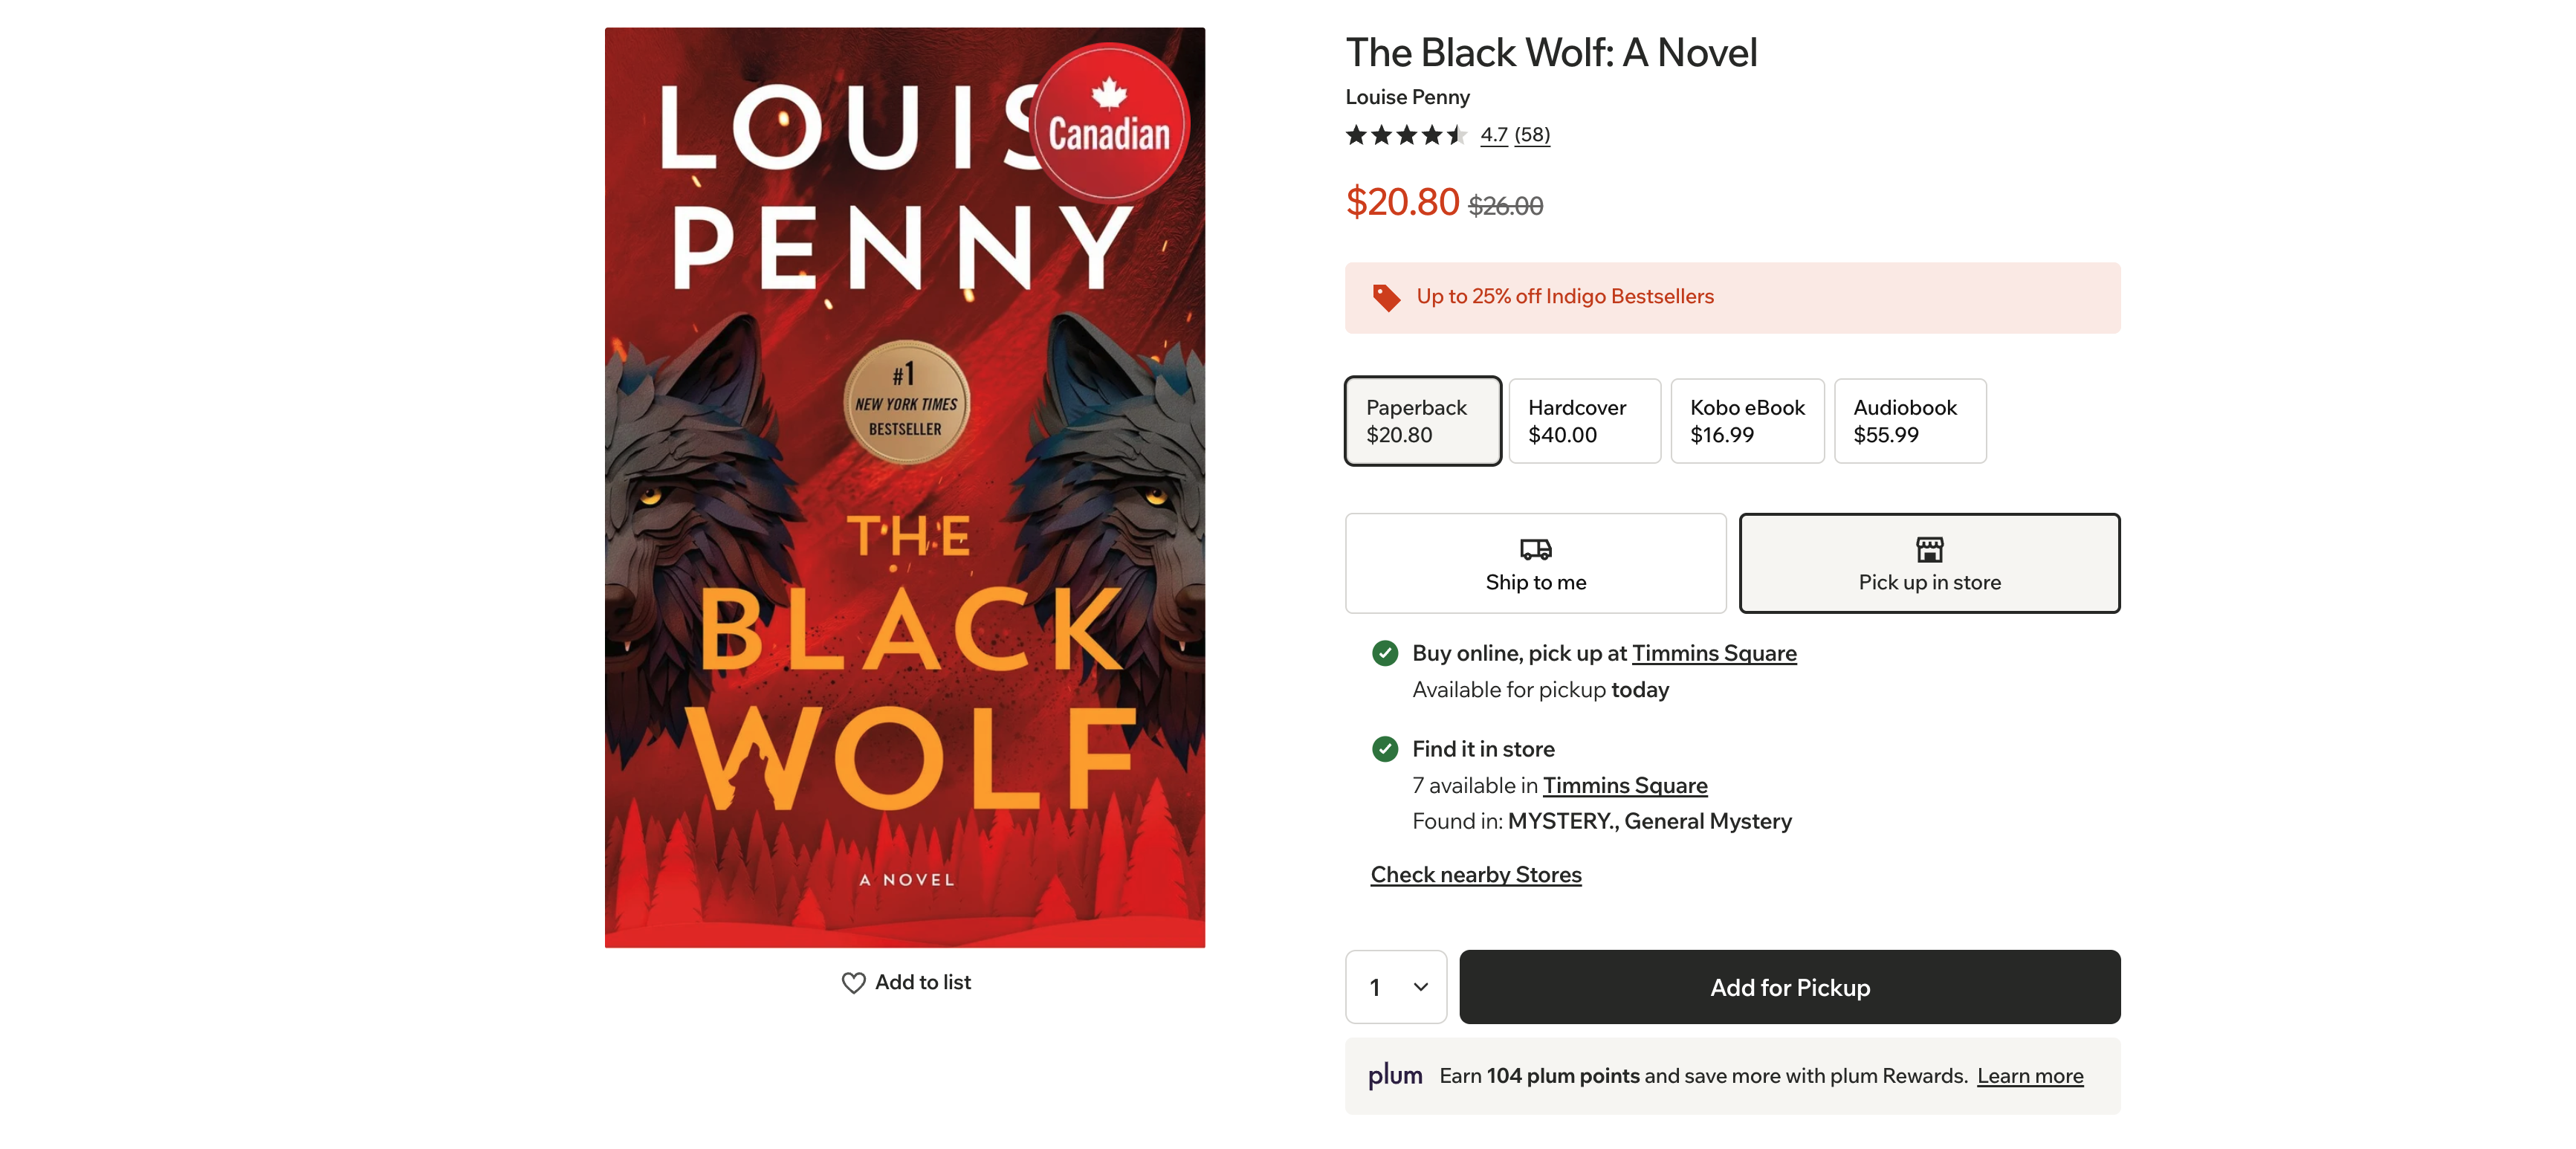Viewport: 2576px width, 1149px height.
Task: Open Check nearby Stores link
Action: click(x=1476, y=875)
